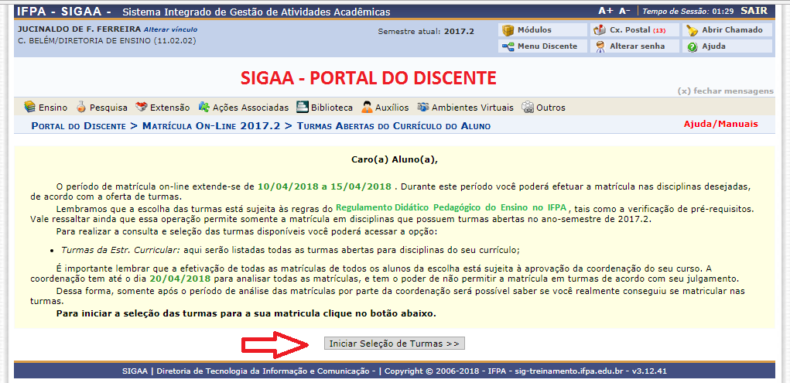Increase font size with A+
790x383 pixels.
coord(606,11)
